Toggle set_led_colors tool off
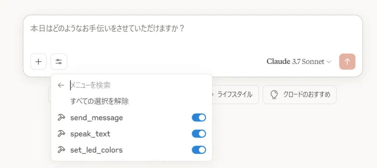This screenshot has height=168, width=377. coord(199,150)
